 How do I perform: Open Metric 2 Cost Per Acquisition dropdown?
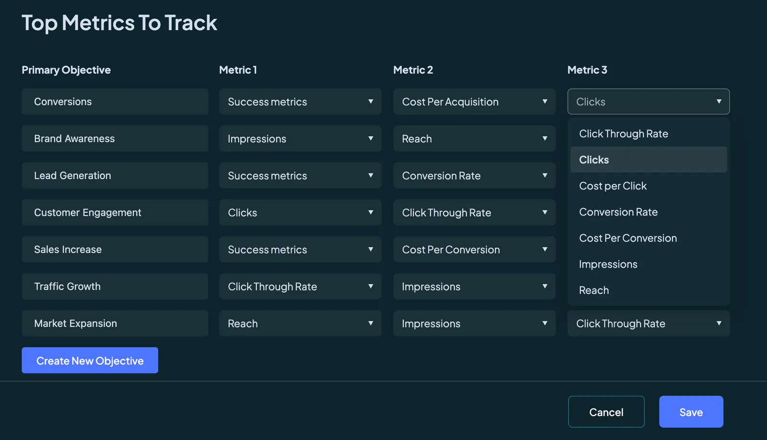point(474,102)
